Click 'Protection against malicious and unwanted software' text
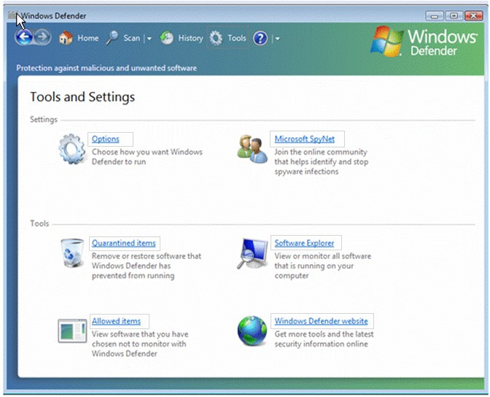This screenshot has height=397, width=490. [106, 68]
